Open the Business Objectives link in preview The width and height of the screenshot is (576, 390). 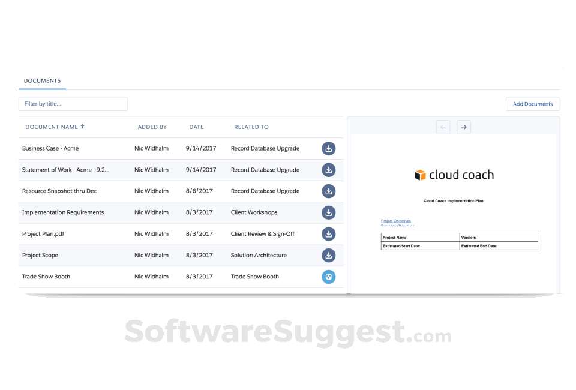tap(394, 226)
